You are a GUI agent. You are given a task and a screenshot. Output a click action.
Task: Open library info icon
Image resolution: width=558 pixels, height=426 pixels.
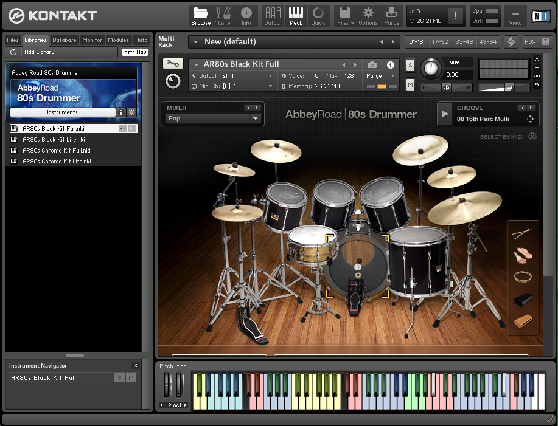(x=121, y=112)
